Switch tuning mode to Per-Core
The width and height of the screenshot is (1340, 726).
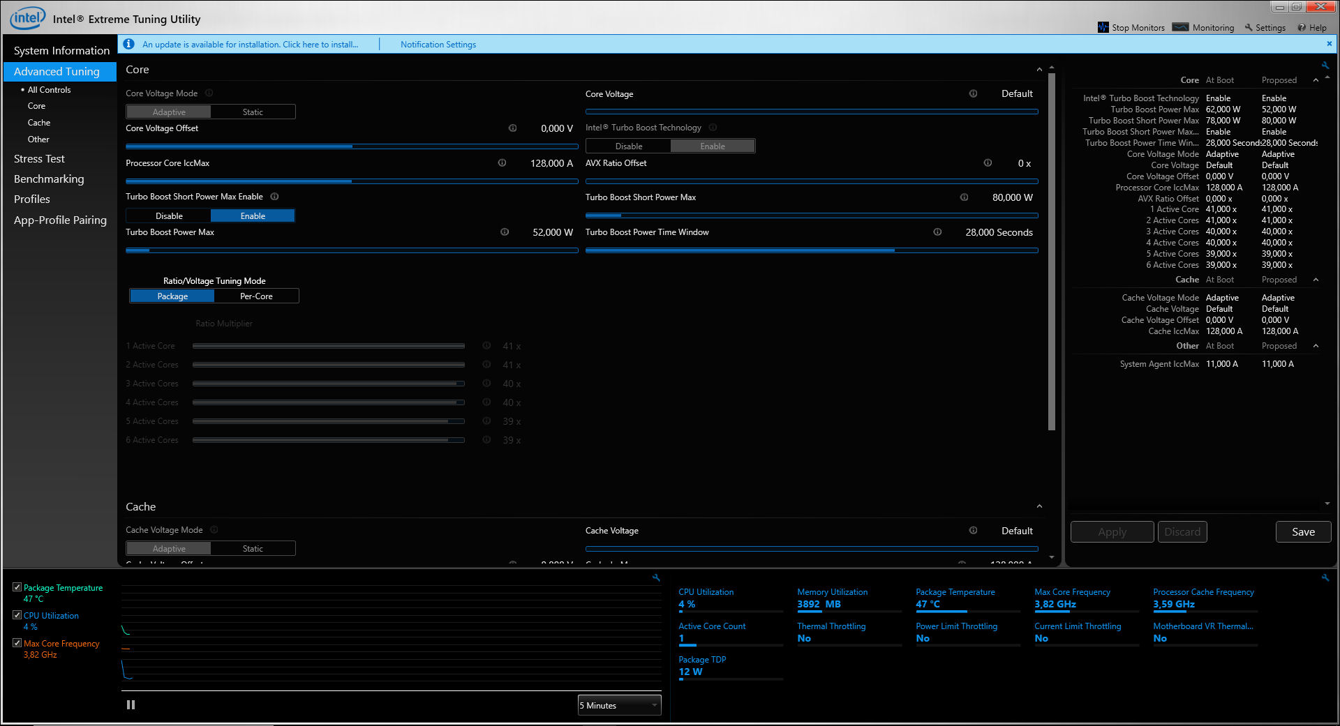[x=256, y=296]
